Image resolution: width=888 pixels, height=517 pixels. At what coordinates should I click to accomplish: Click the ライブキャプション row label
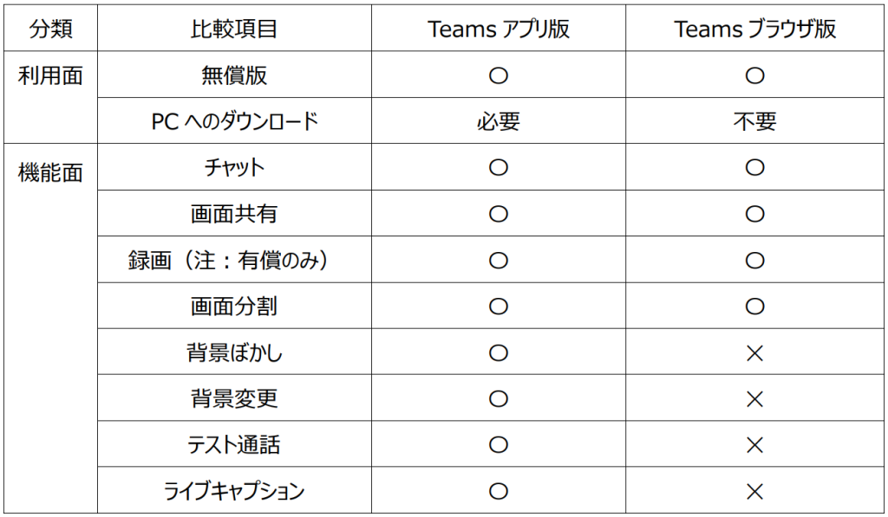(234, 490)
